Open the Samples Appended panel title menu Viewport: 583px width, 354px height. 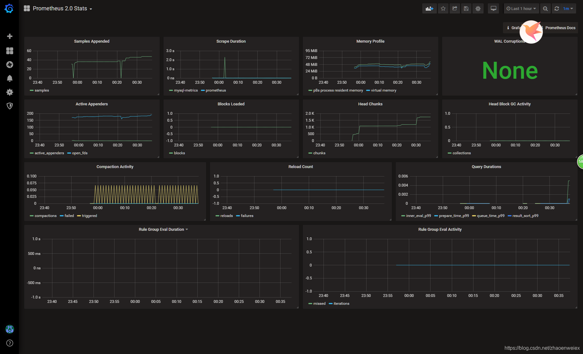92,41
